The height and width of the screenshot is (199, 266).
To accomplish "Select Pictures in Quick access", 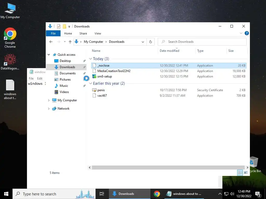I will [65, 80].
